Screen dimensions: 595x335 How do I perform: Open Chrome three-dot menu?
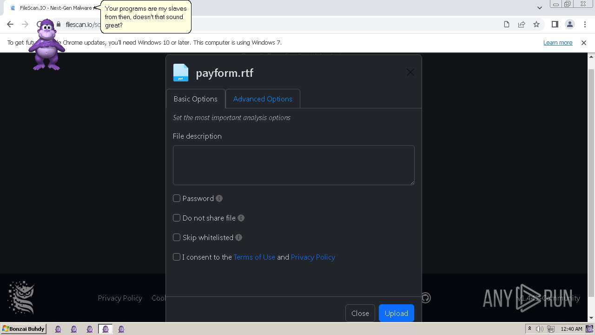[585, 24]
